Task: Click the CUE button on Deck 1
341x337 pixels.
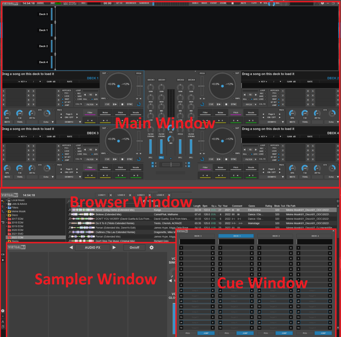Action: point(107,104)
